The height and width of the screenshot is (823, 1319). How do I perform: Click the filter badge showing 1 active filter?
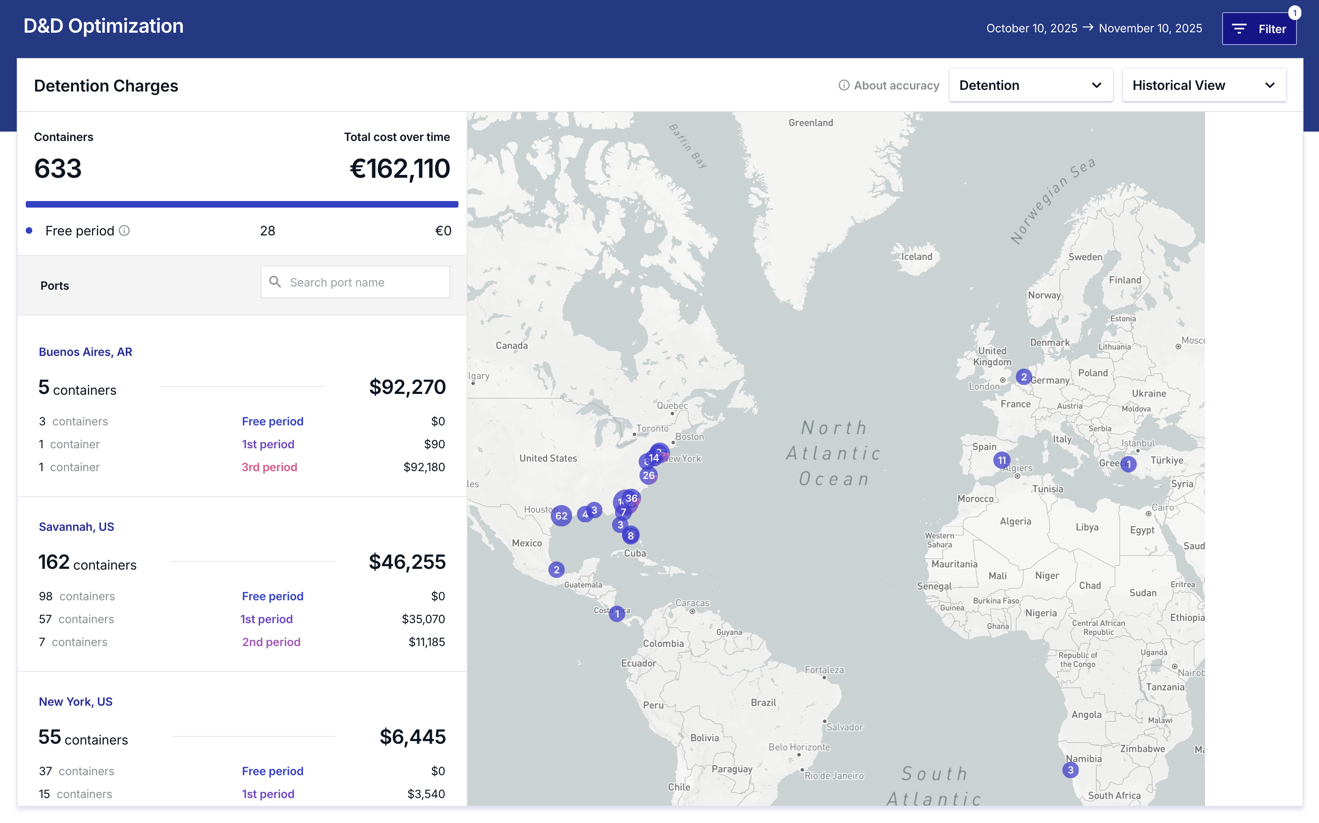click(x=1294, y=13)
